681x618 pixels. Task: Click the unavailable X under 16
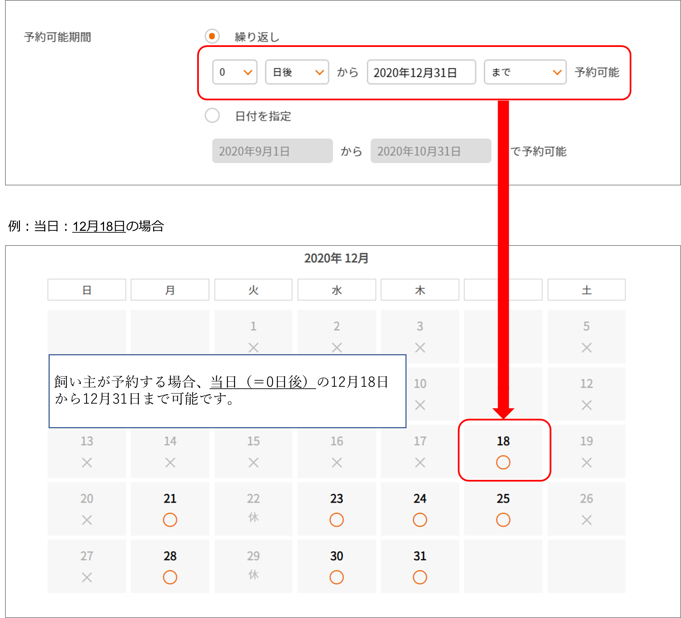[336, 463]
